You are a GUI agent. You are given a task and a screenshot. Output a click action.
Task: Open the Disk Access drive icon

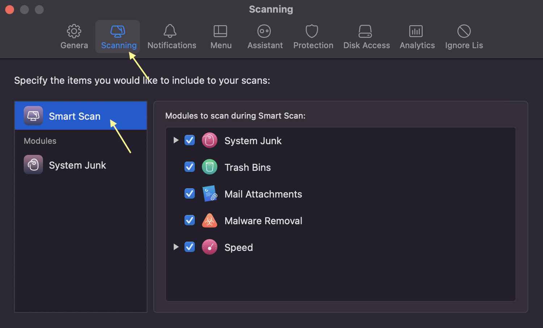click(x=365, y=31)
